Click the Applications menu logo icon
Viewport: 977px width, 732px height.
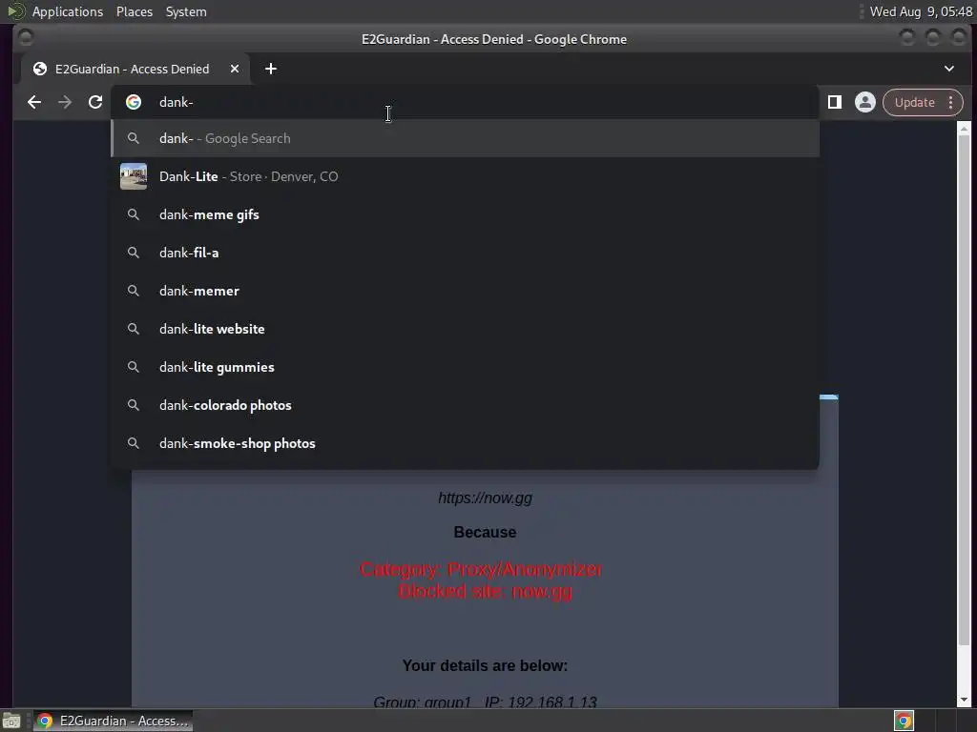pos(15,11)
